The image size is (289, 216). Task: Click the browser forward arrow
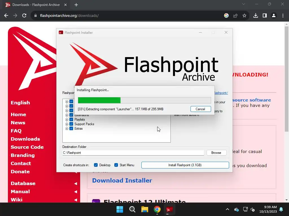coord(15,16)
